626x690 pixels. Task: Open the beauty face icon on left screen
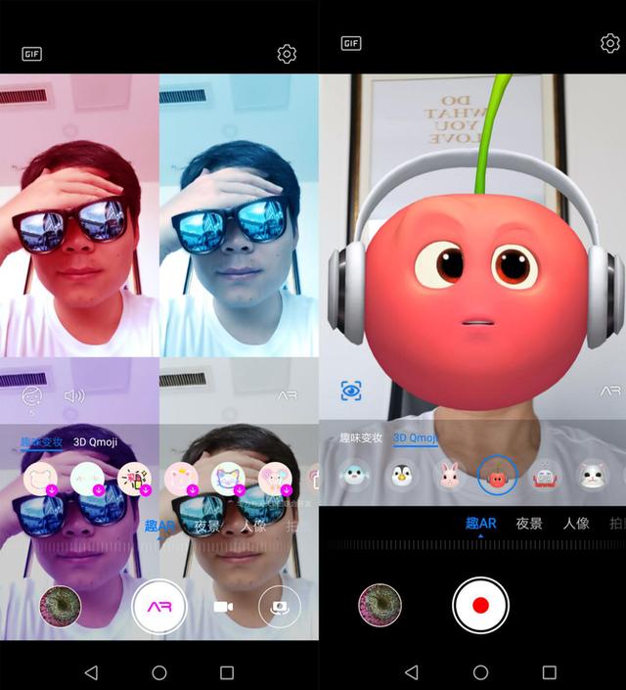click(31, 396)
